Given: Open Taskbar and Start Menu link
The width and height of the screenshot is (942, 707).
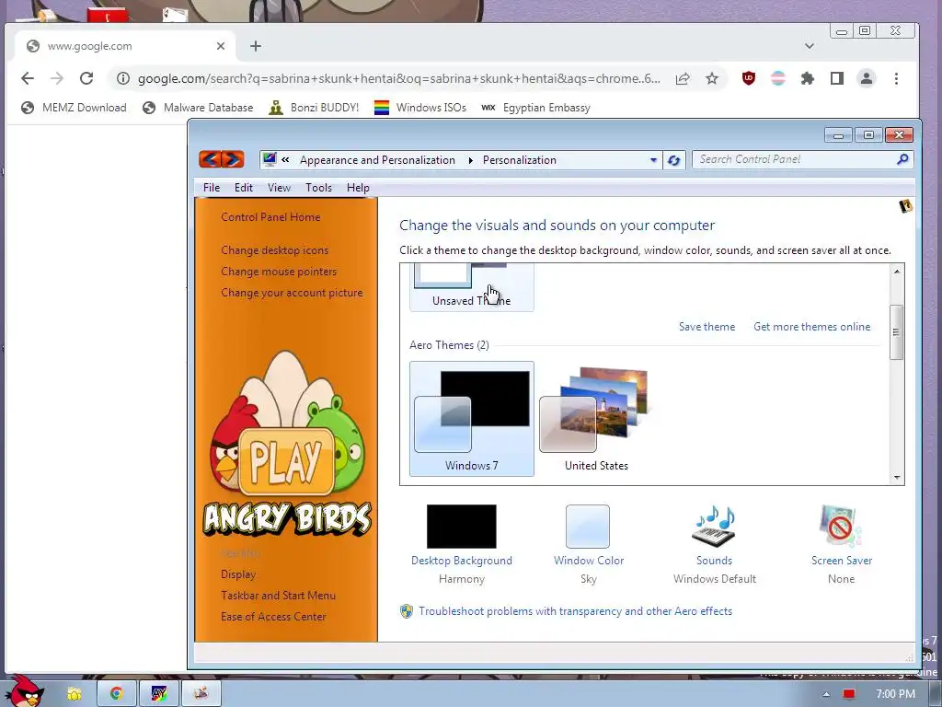Looking at the screenshot, I should [x=278, y=596].
